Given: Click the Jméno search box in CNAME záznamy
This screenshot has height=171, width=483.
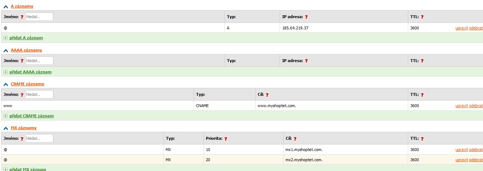Looking at the screenshot, I should tap(39, 94).
